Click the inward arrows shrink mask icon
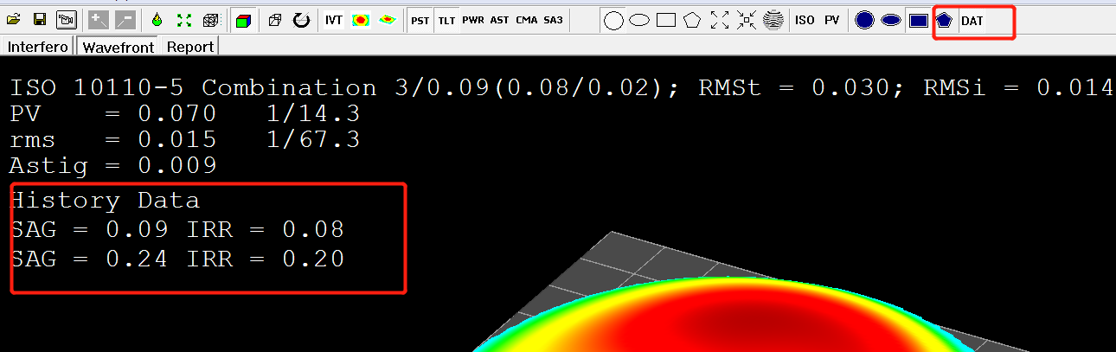Image resolution: width=1116 pixels, height=352 pixels. [x=747, y=21]
